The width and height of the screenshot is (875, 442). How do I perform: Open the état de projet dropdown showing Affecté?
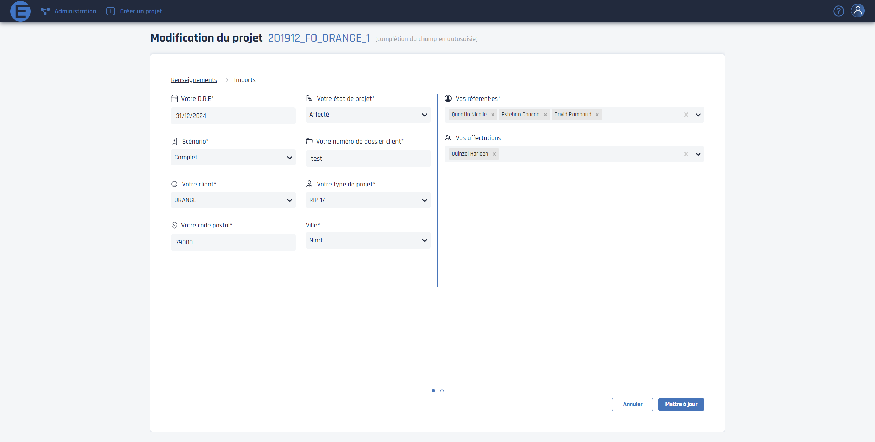coord(424,115)
